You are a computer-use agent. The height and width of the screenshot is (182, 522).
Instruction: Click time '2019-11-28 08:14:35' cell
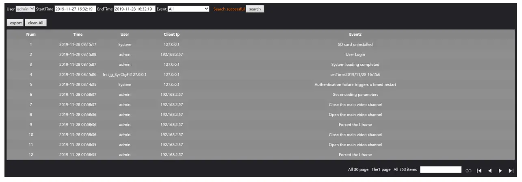coord(78,84)
